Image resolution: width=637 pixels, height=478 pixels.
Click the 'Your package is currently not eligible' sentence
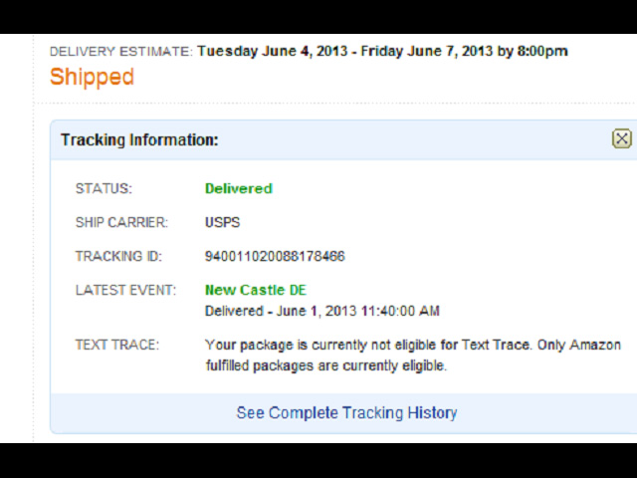pyautogui.click(x=412, y=345)
